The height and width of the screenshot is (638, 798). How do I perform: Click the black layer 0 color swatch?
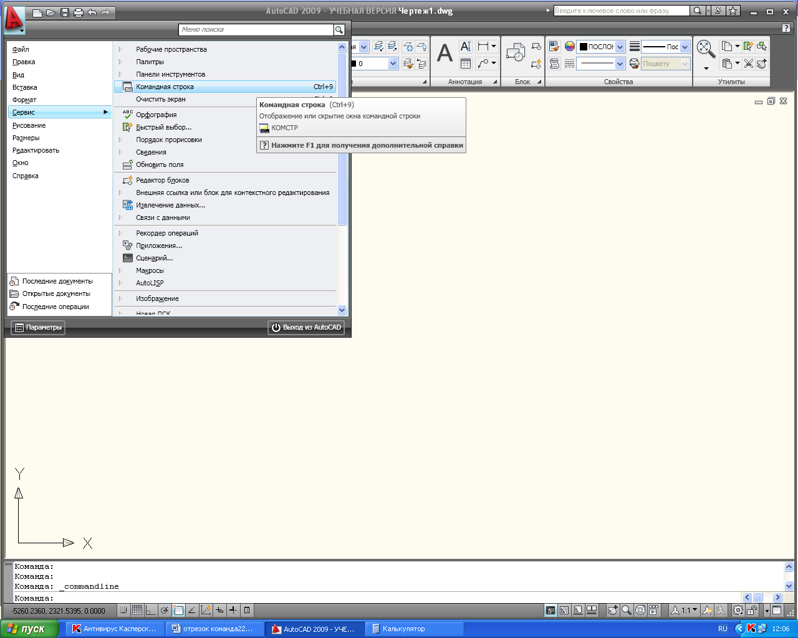pos(353,64)
